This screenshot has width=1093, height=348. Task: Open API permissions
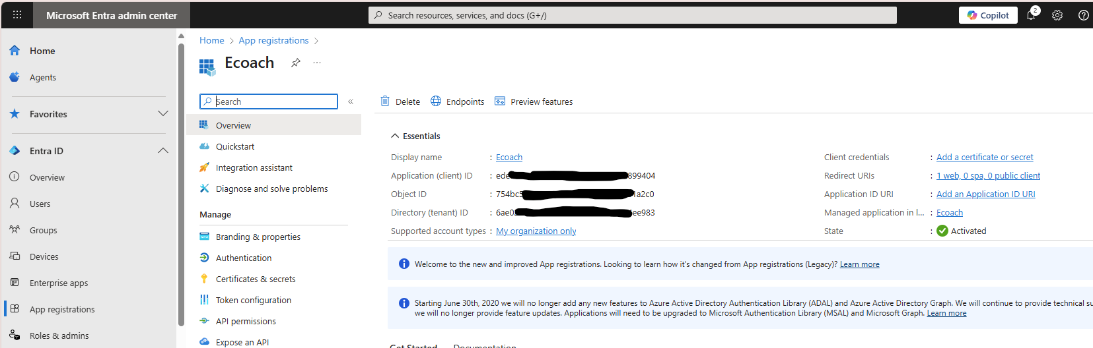point(246,321)
